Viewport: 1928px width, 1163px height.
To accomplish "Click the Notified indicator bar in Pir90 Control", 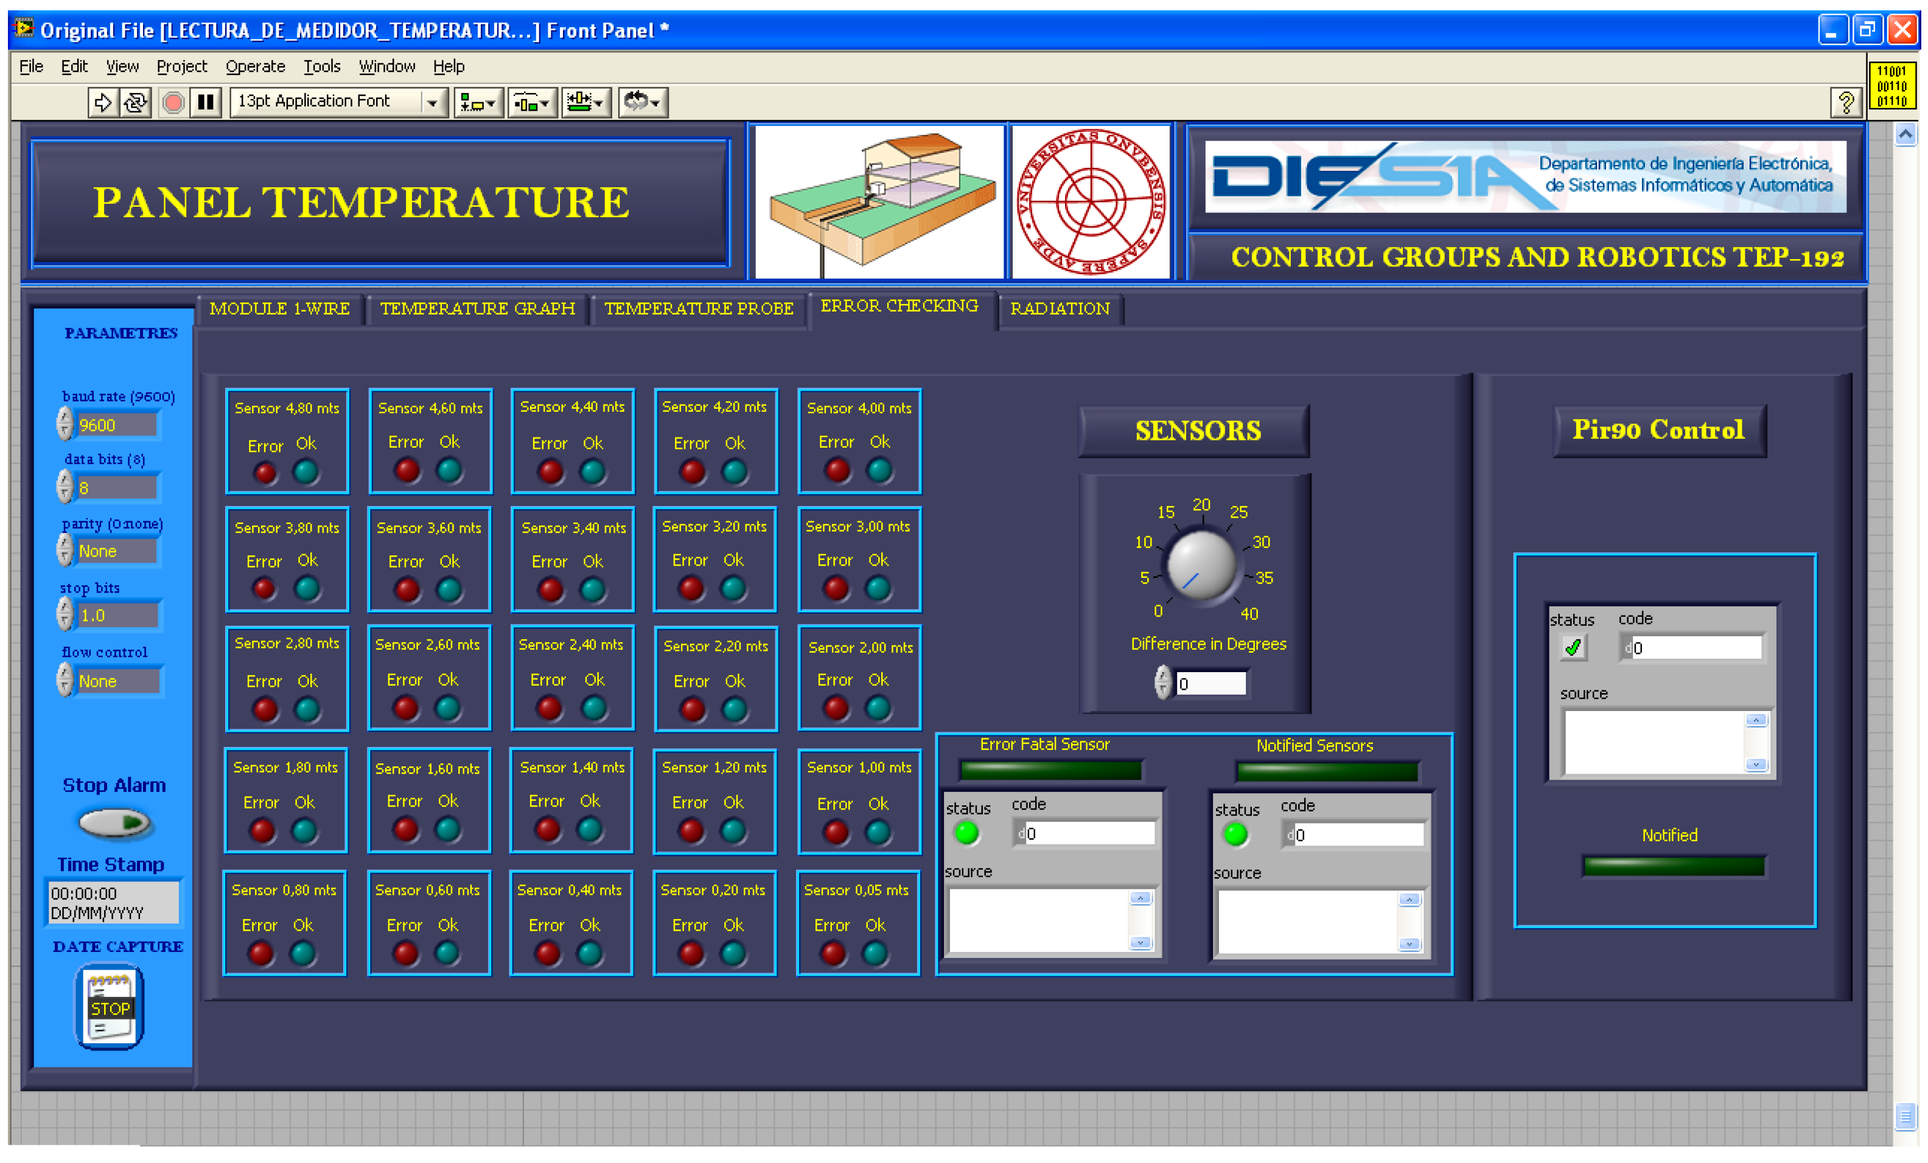I will [x=1674, y=866].
